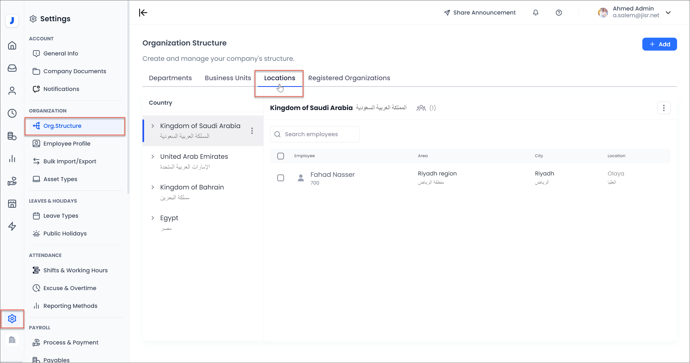Image resolution: width=690 pixels, height=363 pixels.
Task: Collapse sidebar with arrow icon
Action: tap(143, 13)
